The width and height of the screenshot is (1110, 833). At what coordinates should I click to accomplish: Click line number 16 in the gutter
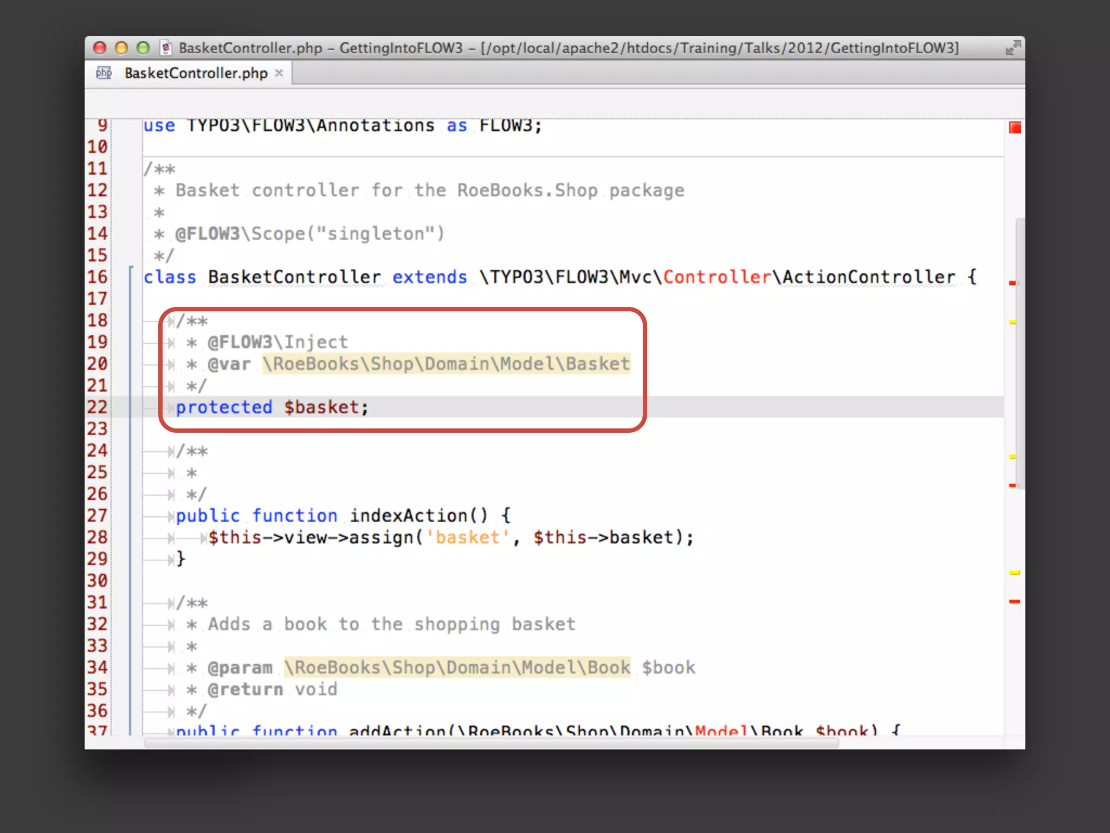click(x=98, y=277)
